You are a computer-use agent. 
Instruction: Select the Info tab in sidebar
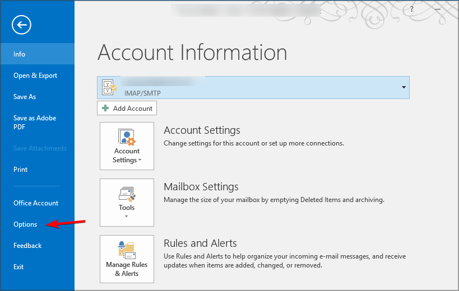point(38,54)
